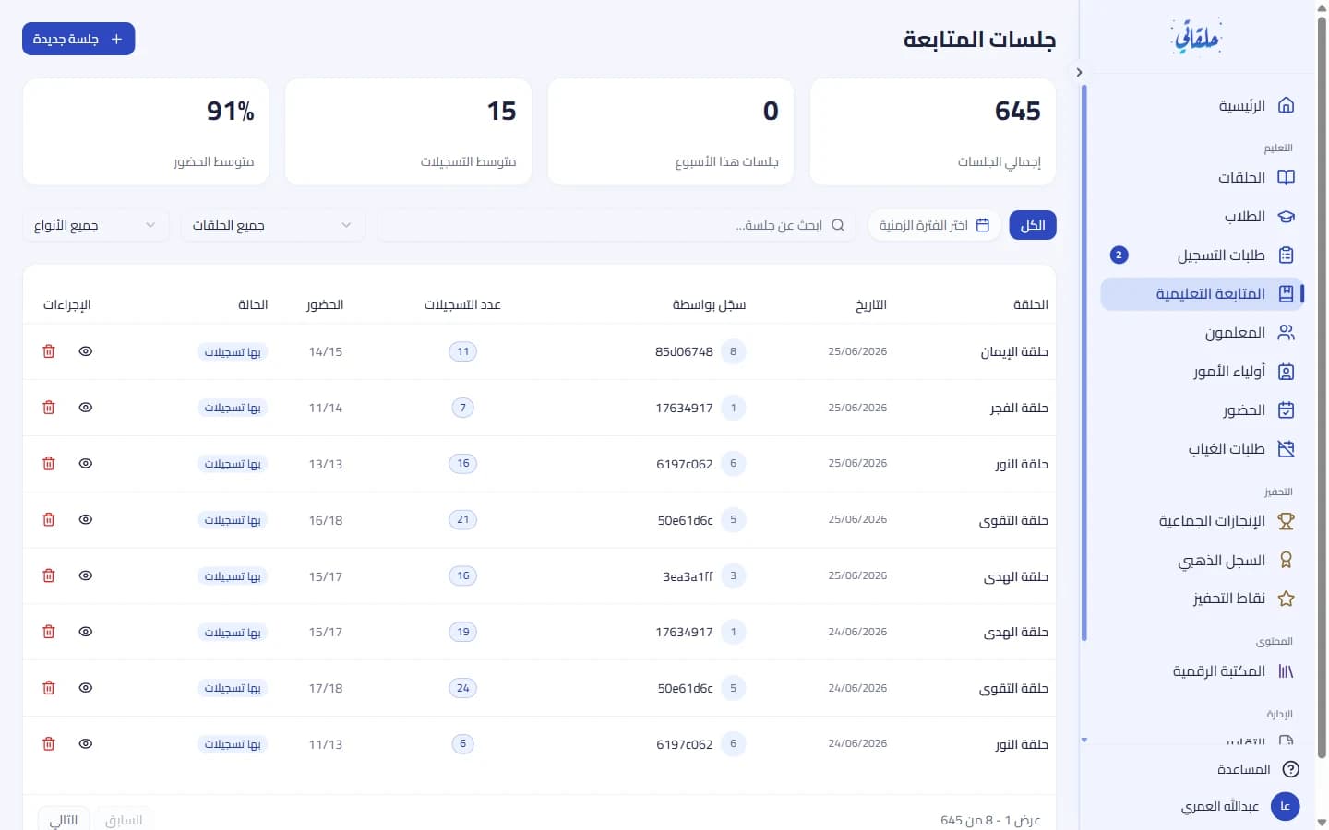Open أولياء الأمور in the sidebar
Screen dimensions: 1329x830
click(x=1202, y=372)
